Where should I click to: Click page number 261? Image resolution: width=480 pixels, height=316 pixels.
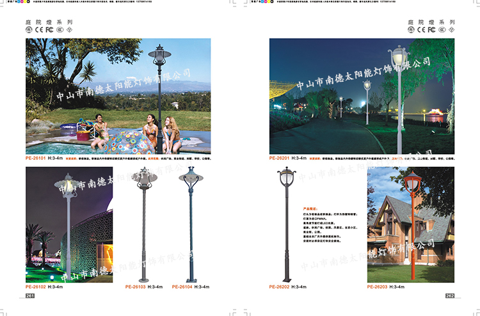pos(30,296)
